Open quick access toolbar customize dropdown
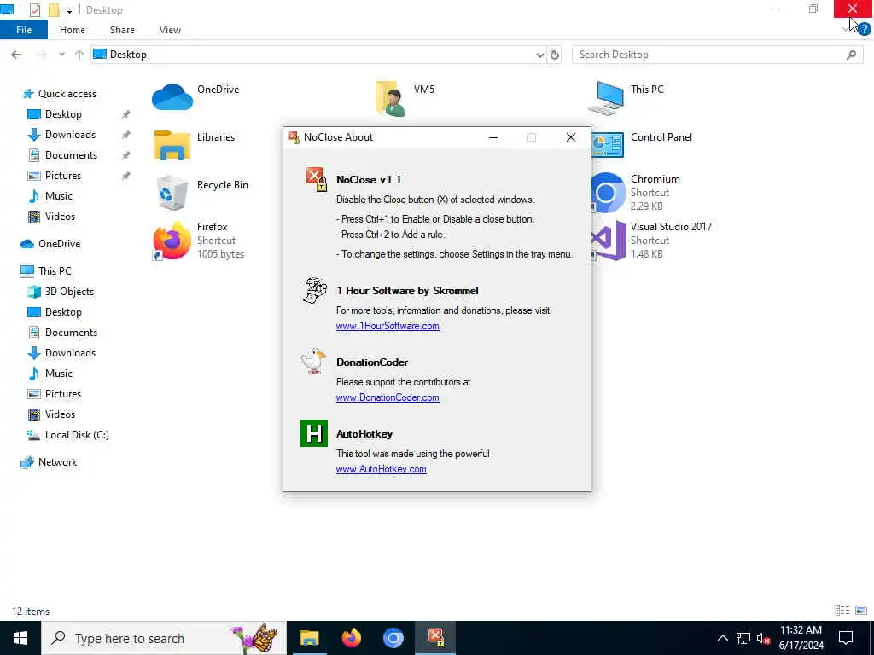 [69, 10]
